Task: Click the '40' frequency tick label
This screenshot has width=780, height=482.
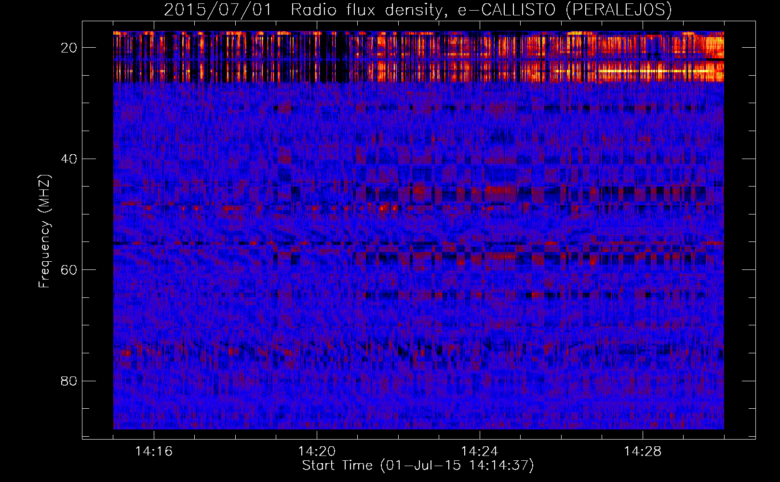Action: click(69, 159)
